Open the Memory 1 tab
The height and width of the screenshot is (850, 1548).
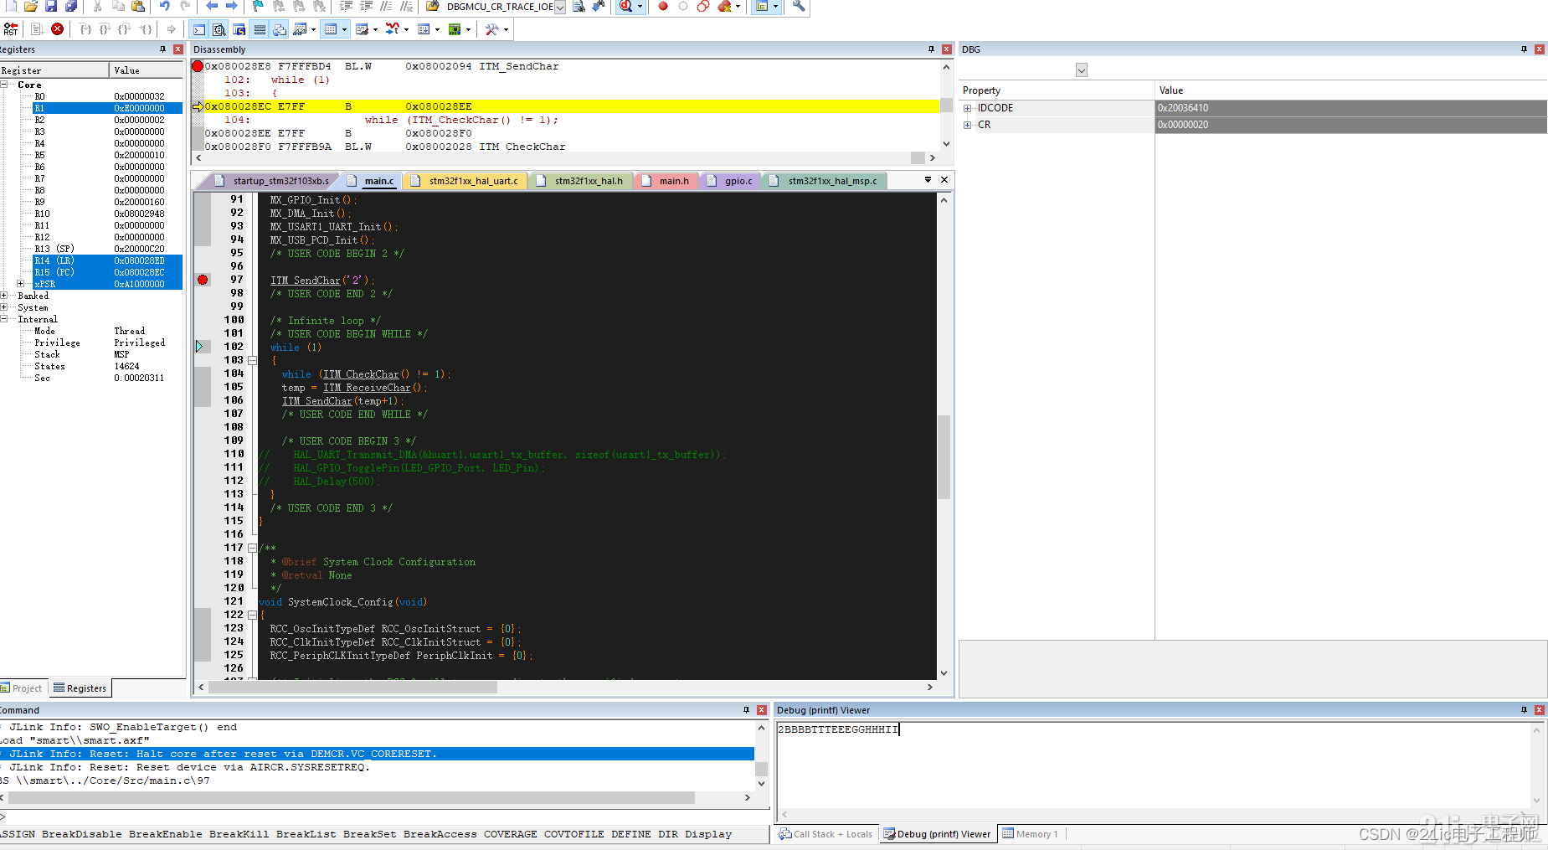point(1031,834)
